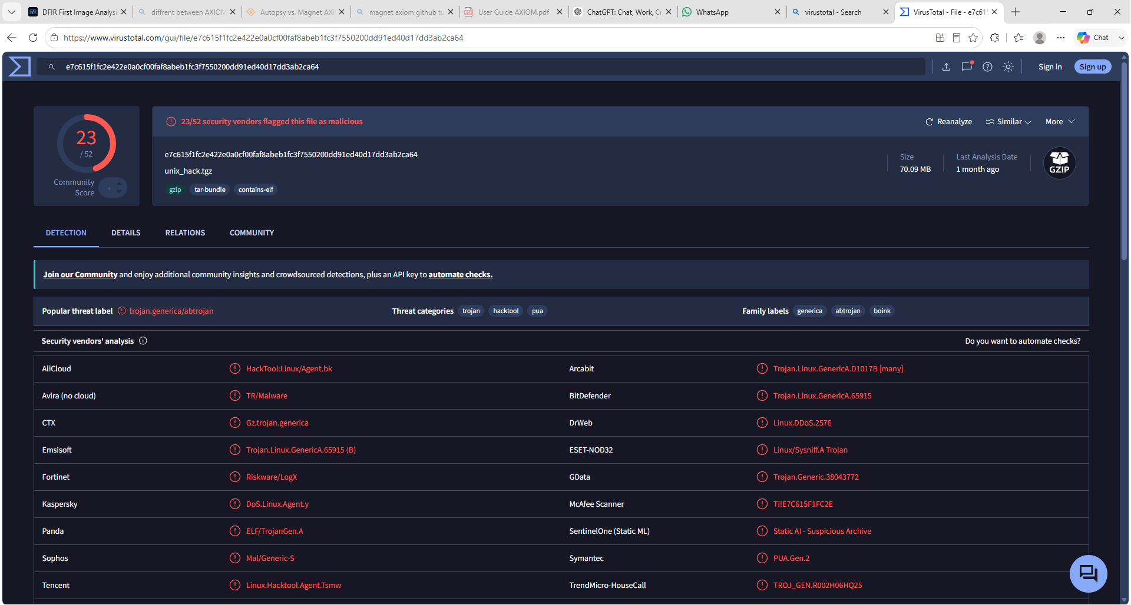Vote up on the Community Score

[x=119, y=183]
